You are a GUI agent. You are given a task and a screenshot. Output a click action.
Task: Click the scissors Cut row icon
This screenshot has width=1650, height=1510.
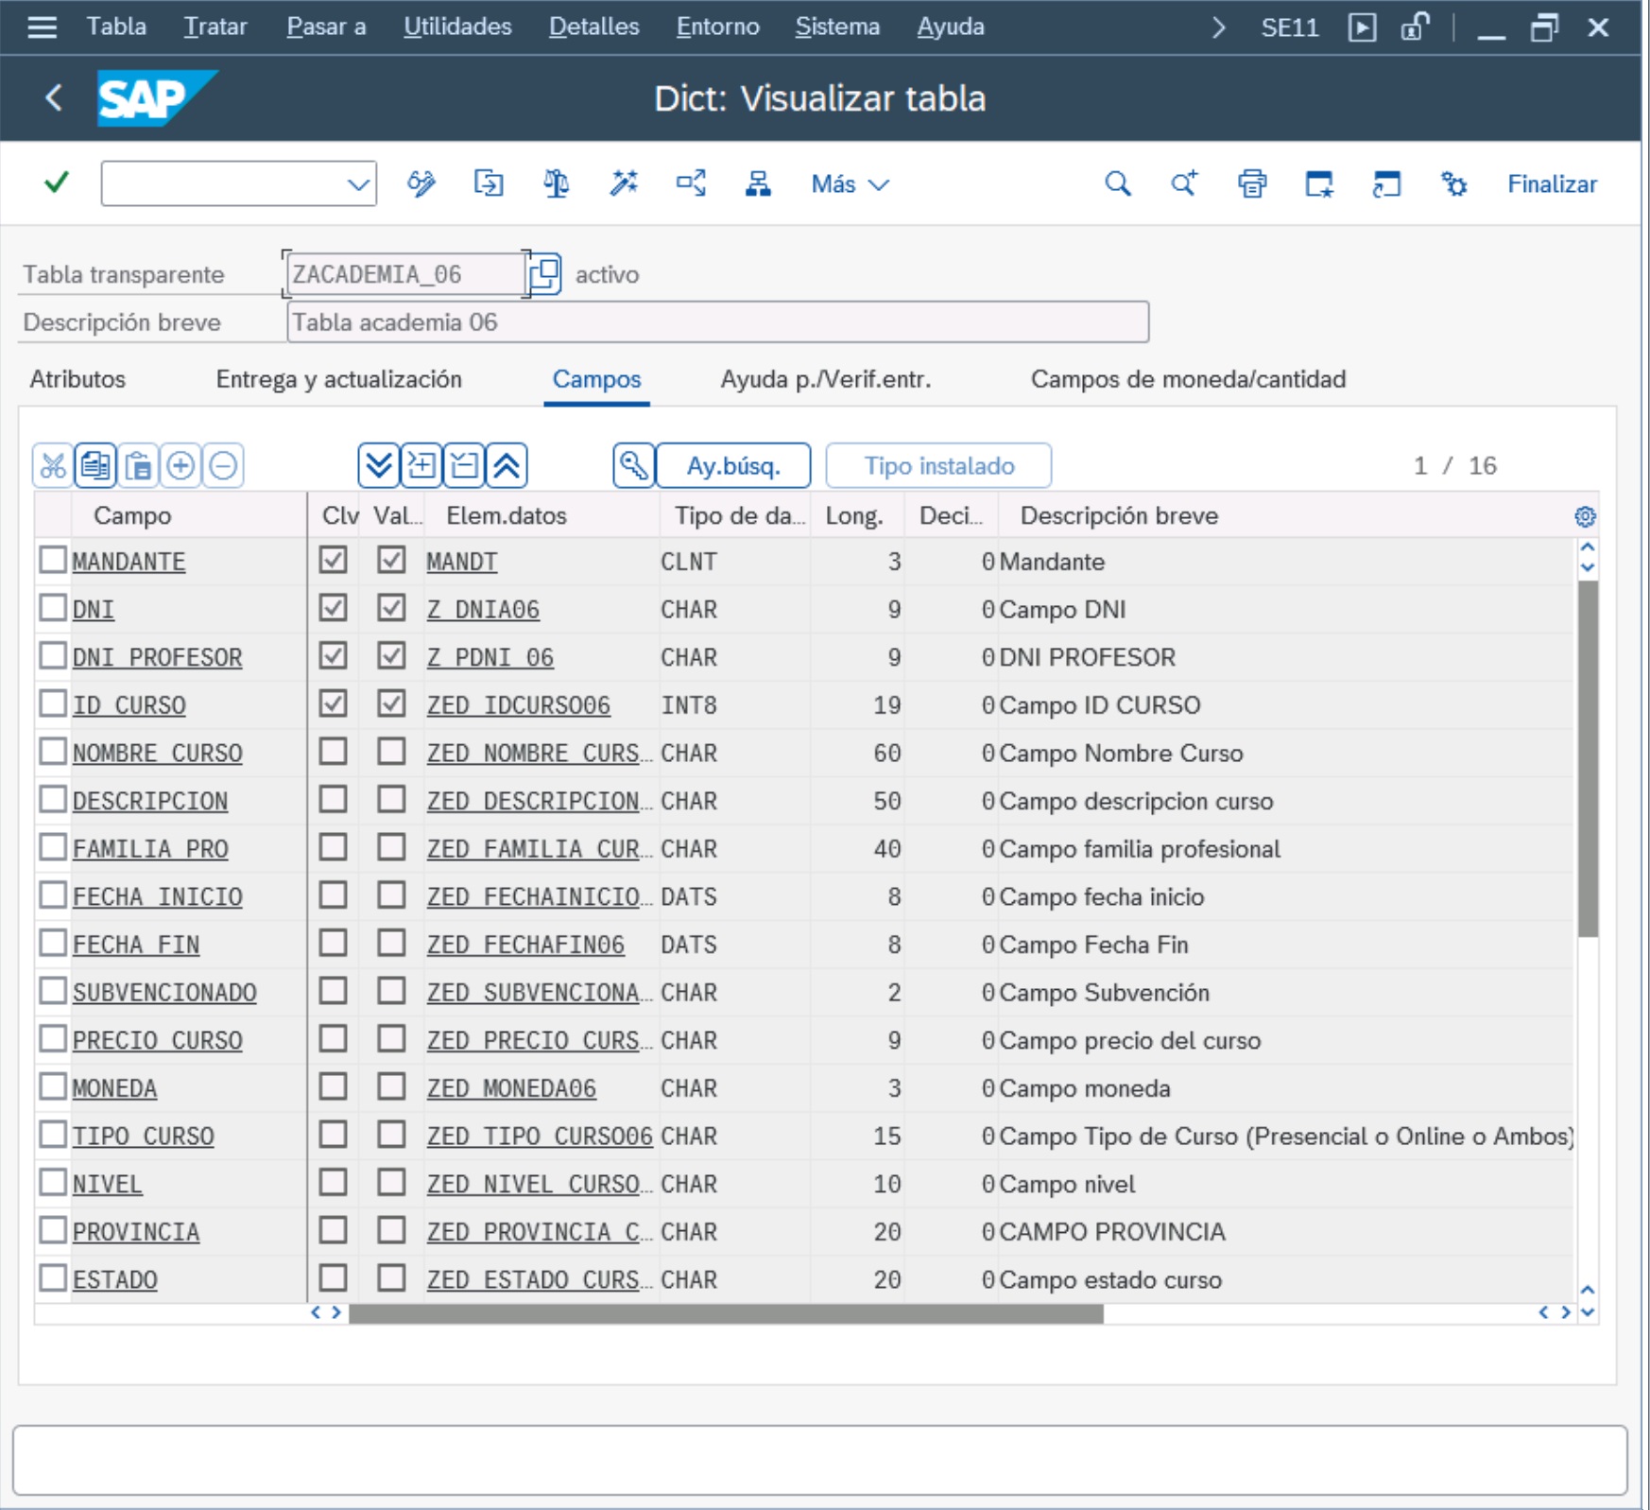[53, 465]
